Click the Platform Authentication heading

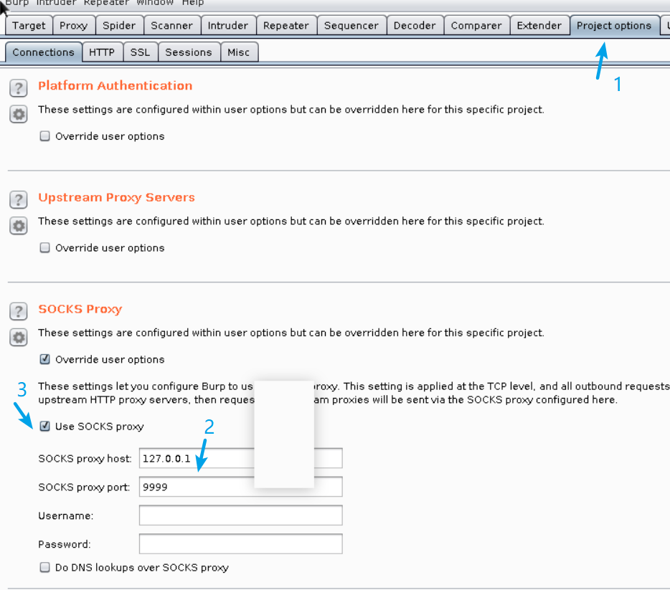click(x=115, y=86)
